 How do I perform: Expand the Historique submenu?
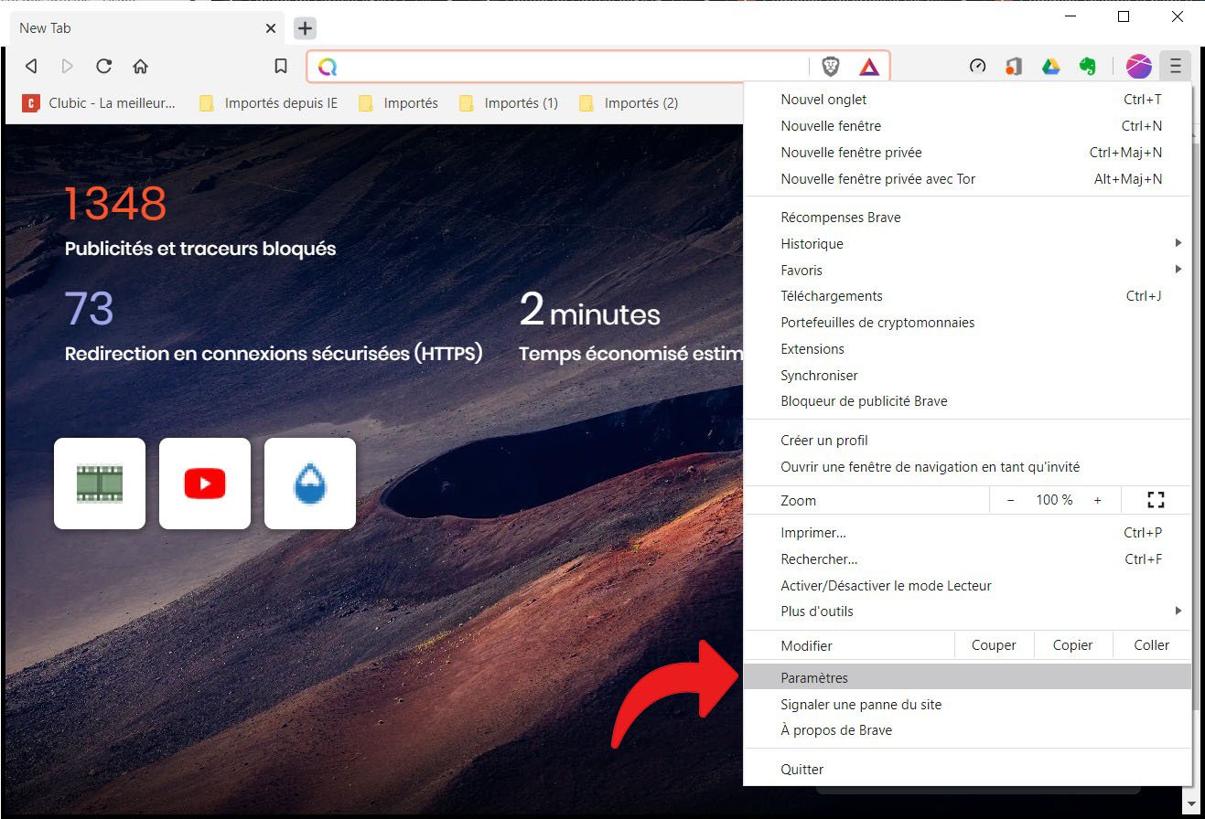(968, 243)
